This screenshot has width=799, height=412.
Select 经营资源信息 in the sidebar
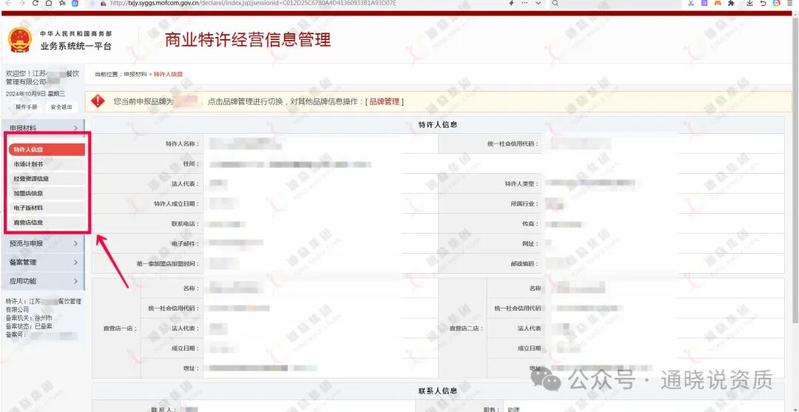tap(47, 179)
